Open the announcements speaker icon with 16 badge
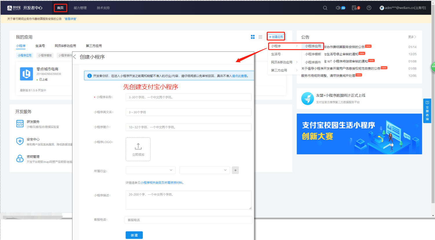 (340, 8)
